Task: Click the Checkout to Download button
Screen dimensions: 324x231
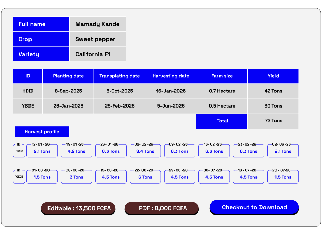Action: [254, 207]
